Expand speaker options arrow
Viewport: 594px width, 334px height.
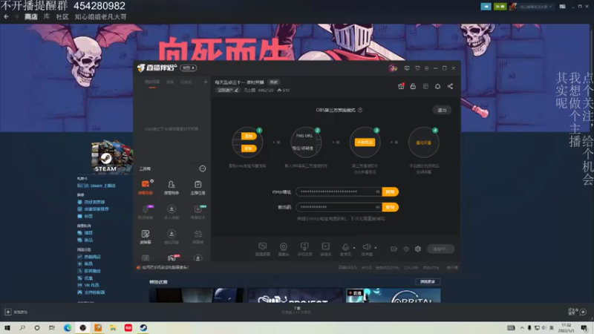coord(376,248)
